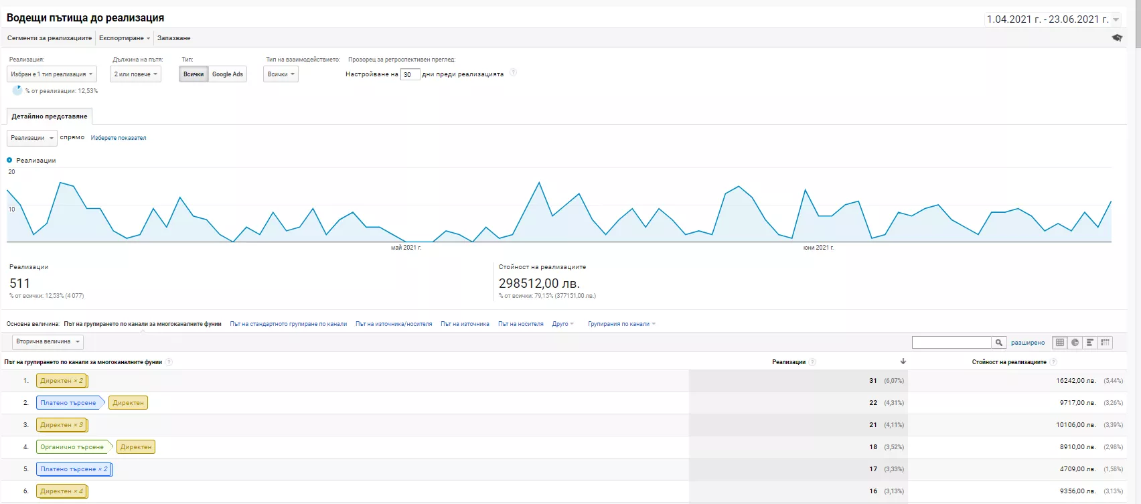The height and width of the screenshot is (504, 1141).
Task: Click the 16242,00 лв. value in row 1
Action: pos(1076,381)
